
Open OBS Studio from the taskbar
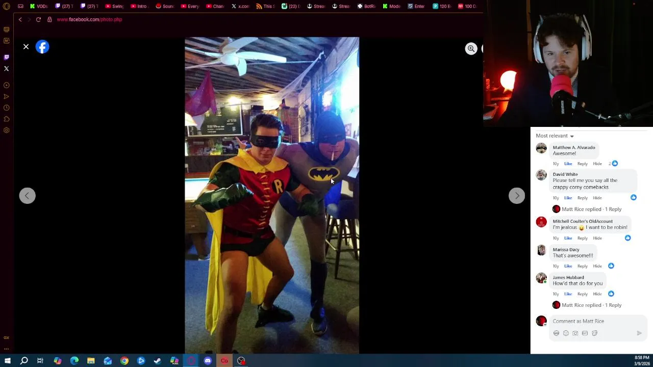[x=241, y=361]
